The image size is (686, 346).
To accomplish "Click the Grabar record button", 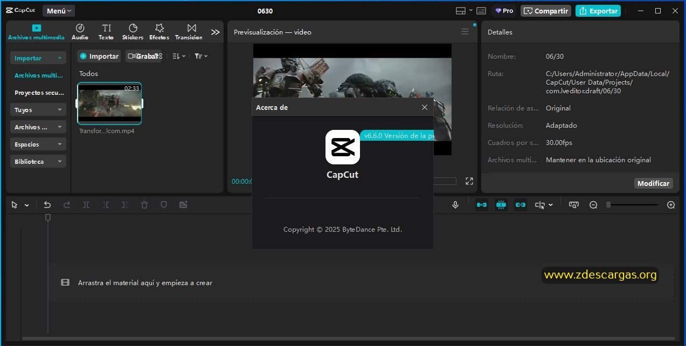I will (143, 56).
